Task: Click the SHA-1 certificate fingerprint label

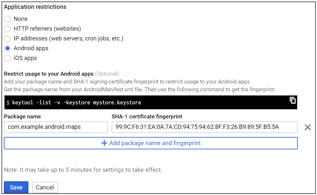Action: [x=147, y=116]
